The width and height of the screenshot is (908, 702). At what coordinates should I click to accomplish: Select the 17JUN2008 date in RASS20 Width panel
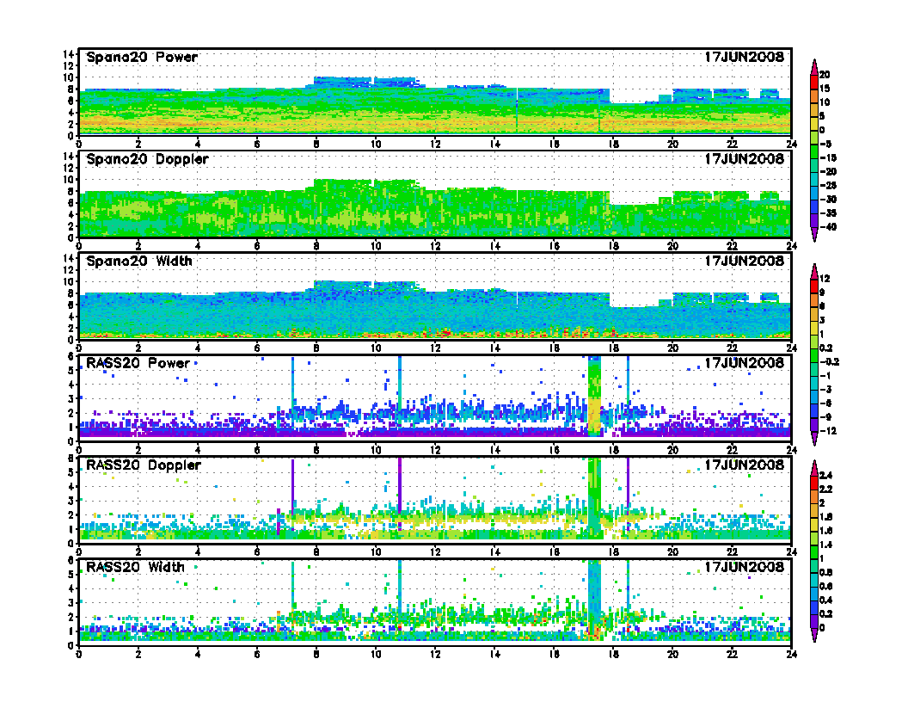(x=744, y=567)
